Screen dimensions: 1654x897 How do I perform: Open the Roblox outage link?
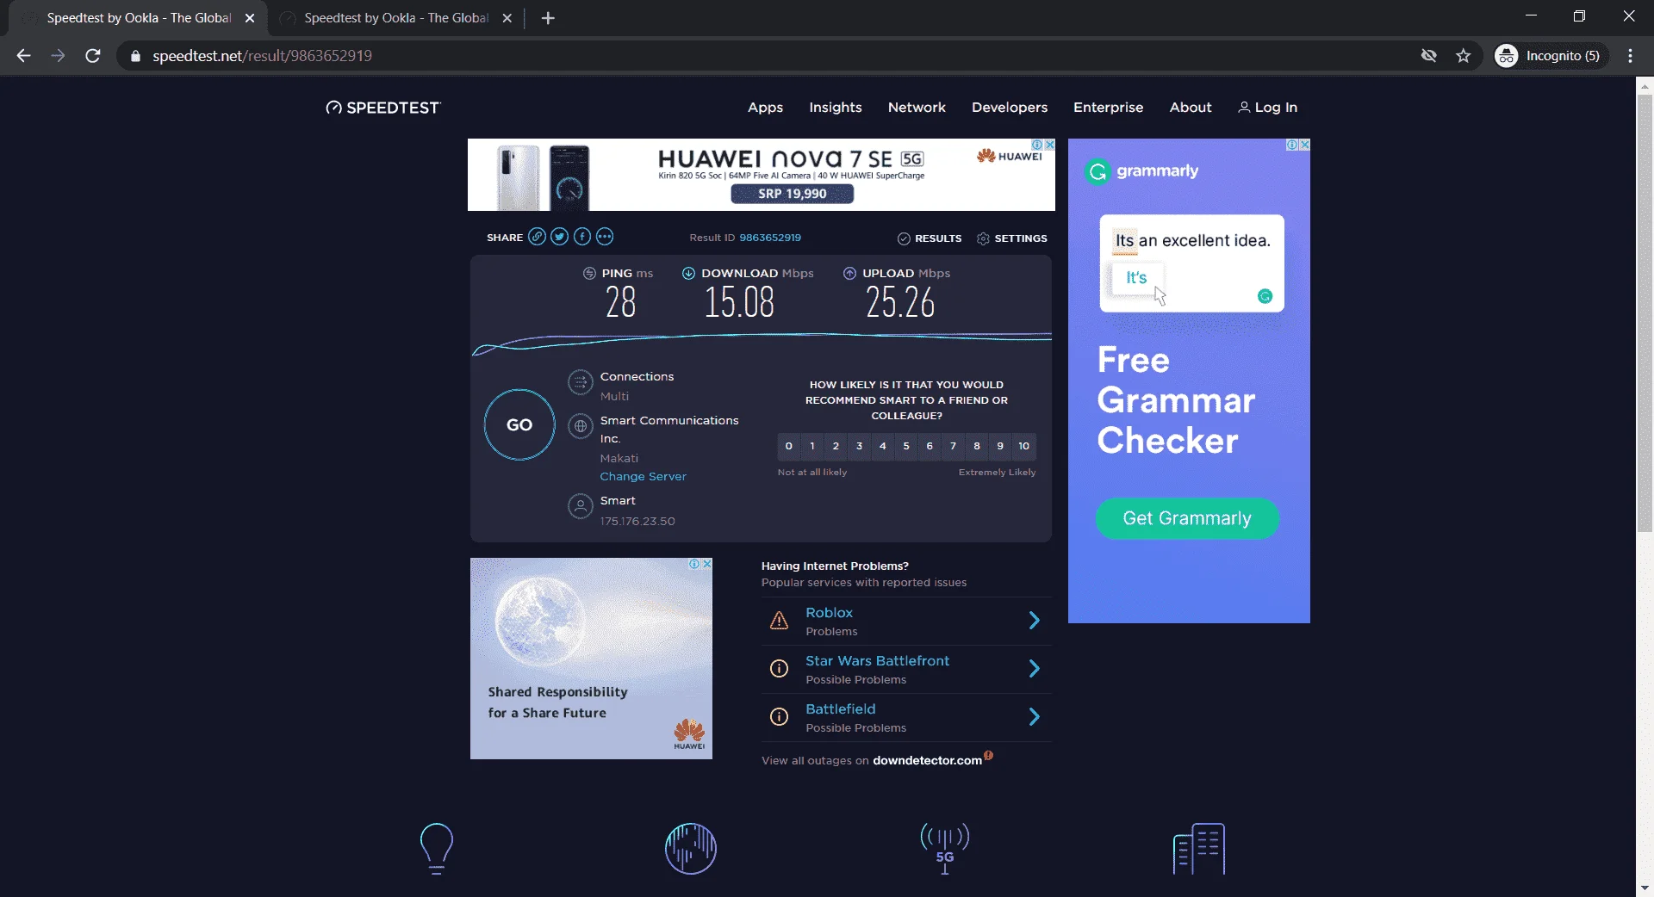pyautogui.click(x=829, y=613)
